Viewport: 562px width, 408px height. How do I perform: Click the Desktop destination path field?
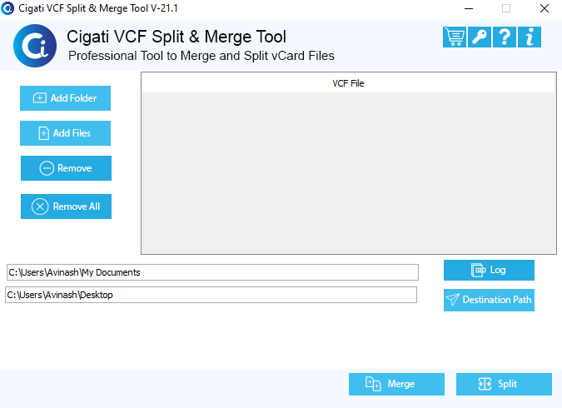point(211,295)
